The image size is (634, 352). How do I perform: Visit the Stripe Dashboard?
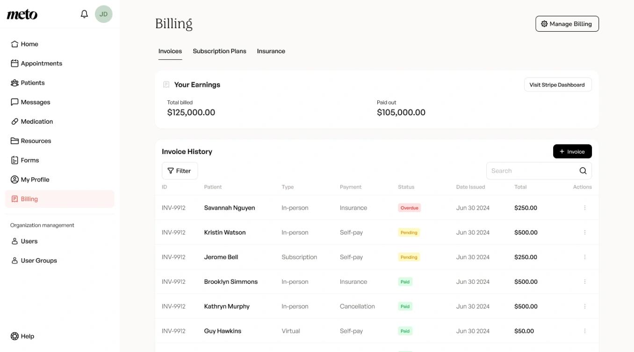[x=557, y=84]
